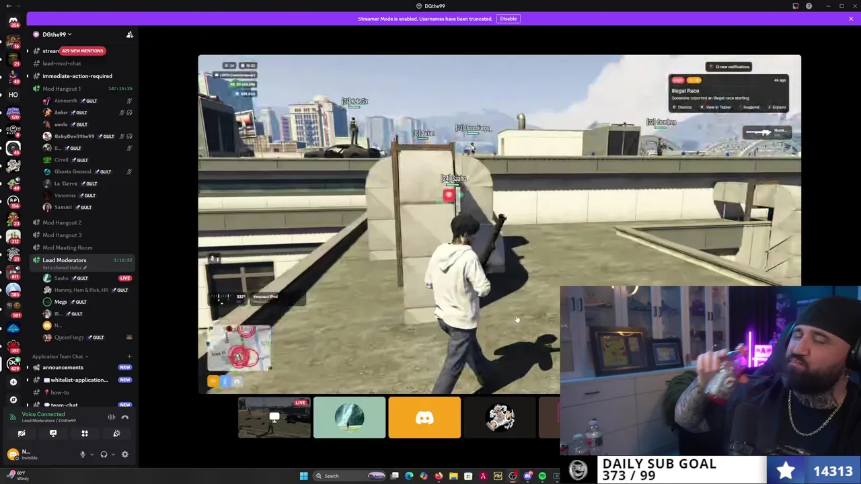Image resolution: width=861 pixels, height=484 pixels.
Task: Select user Ghosts General in voice list
Action: click(x=73, y=171)
